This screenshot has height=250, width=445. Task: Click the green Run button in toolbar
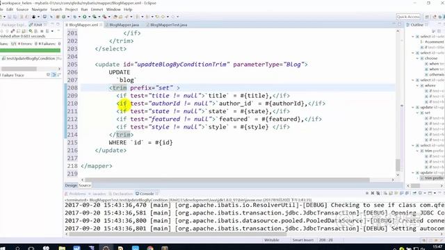coord(84,17)
